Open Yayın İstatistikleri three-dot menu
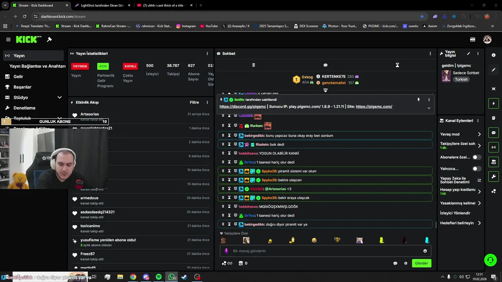 (207, 54)
